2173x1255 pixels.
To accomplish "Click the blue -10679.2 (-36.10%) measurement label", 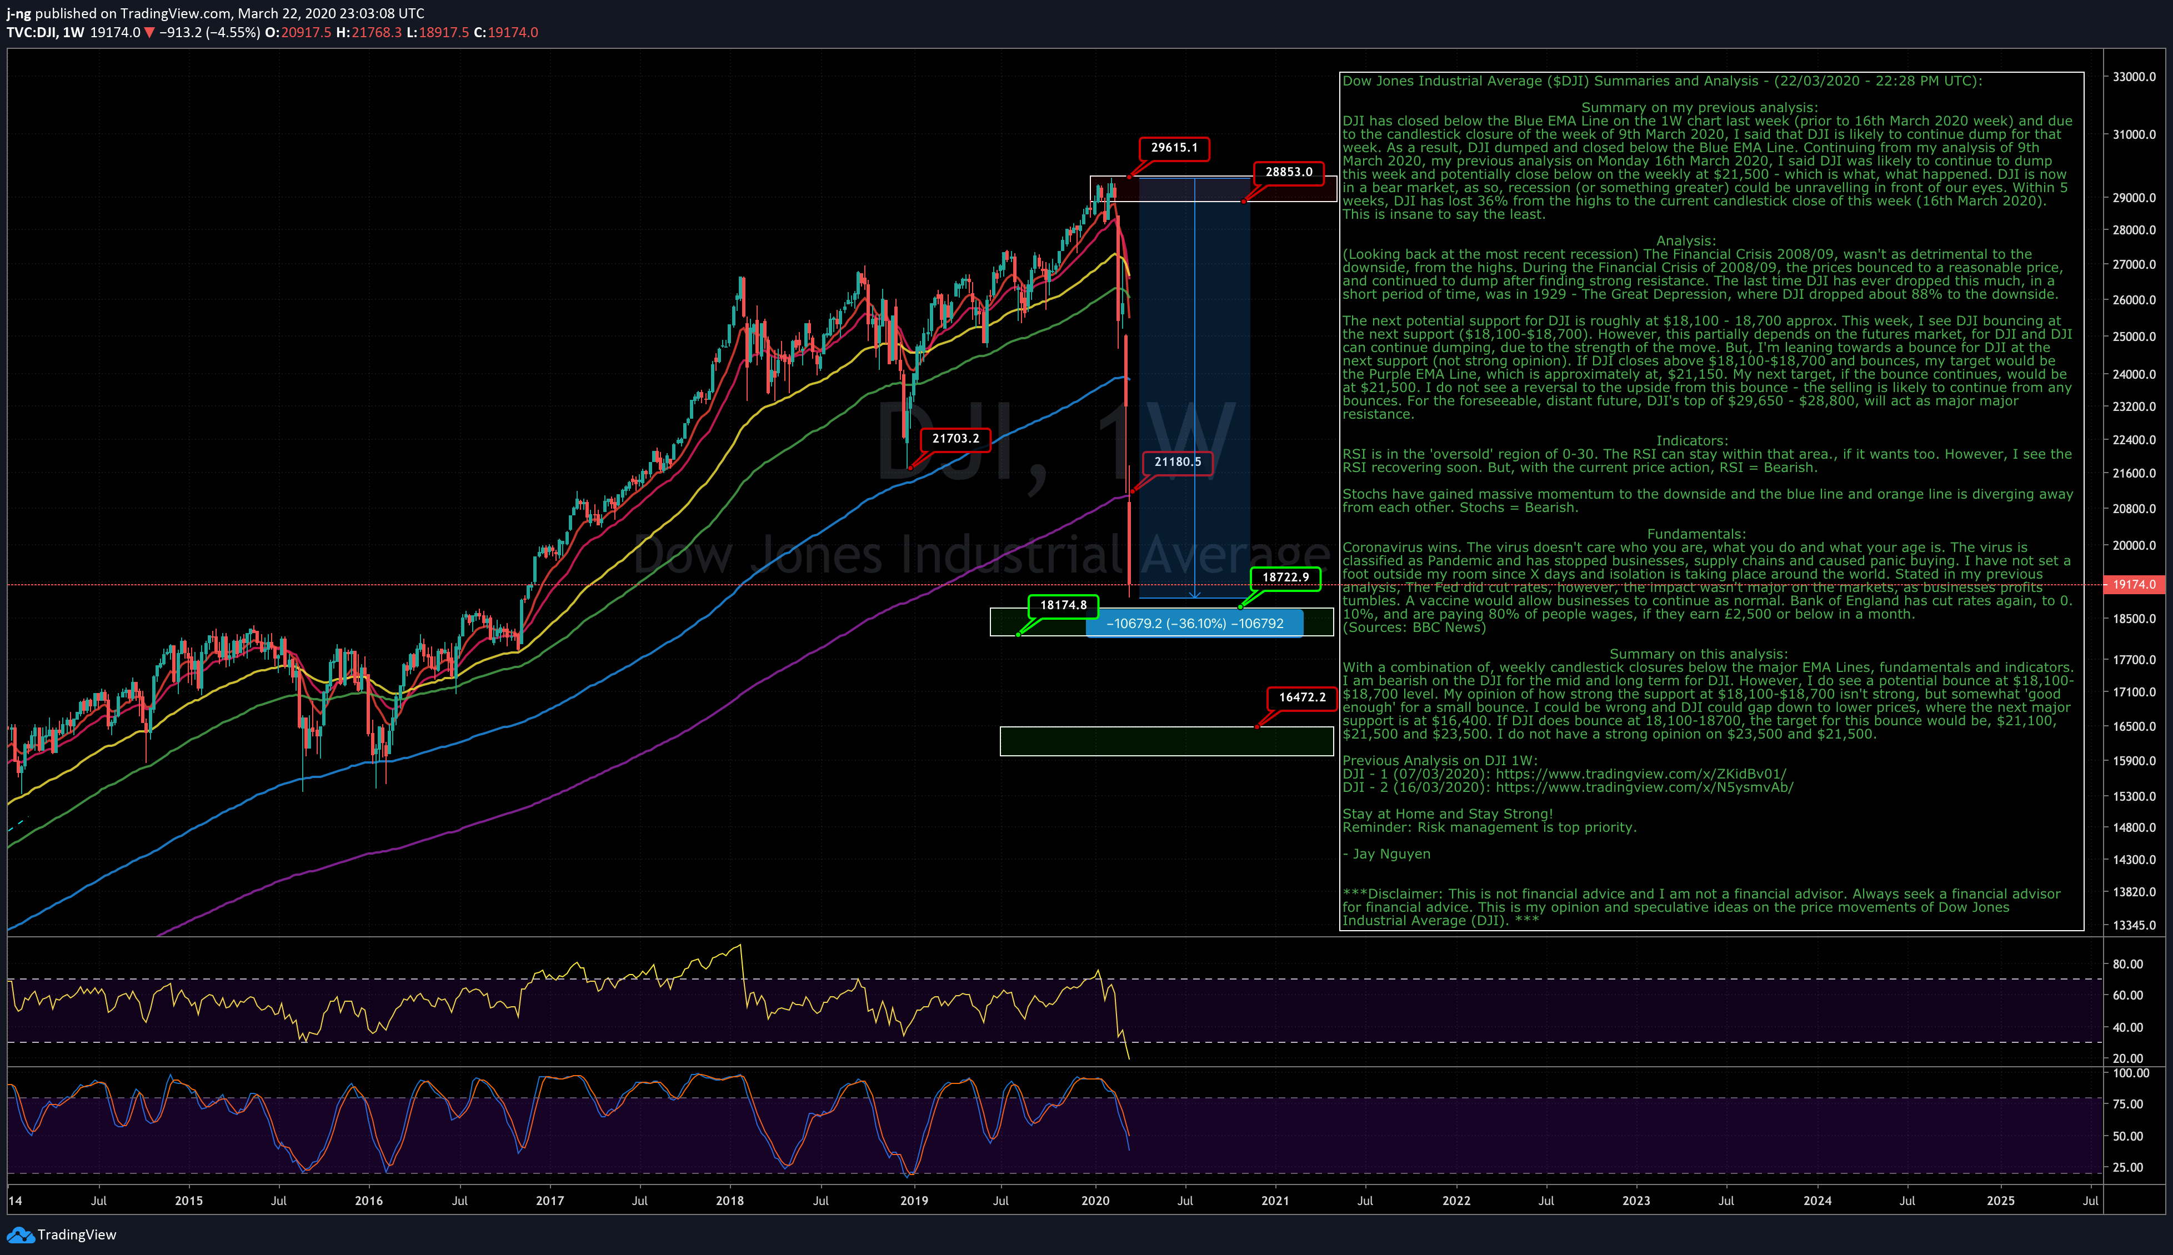I will [1195, 623].
